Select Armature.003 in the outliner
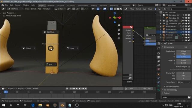Viewport: 192px width, 108px height. coord(171,32)
